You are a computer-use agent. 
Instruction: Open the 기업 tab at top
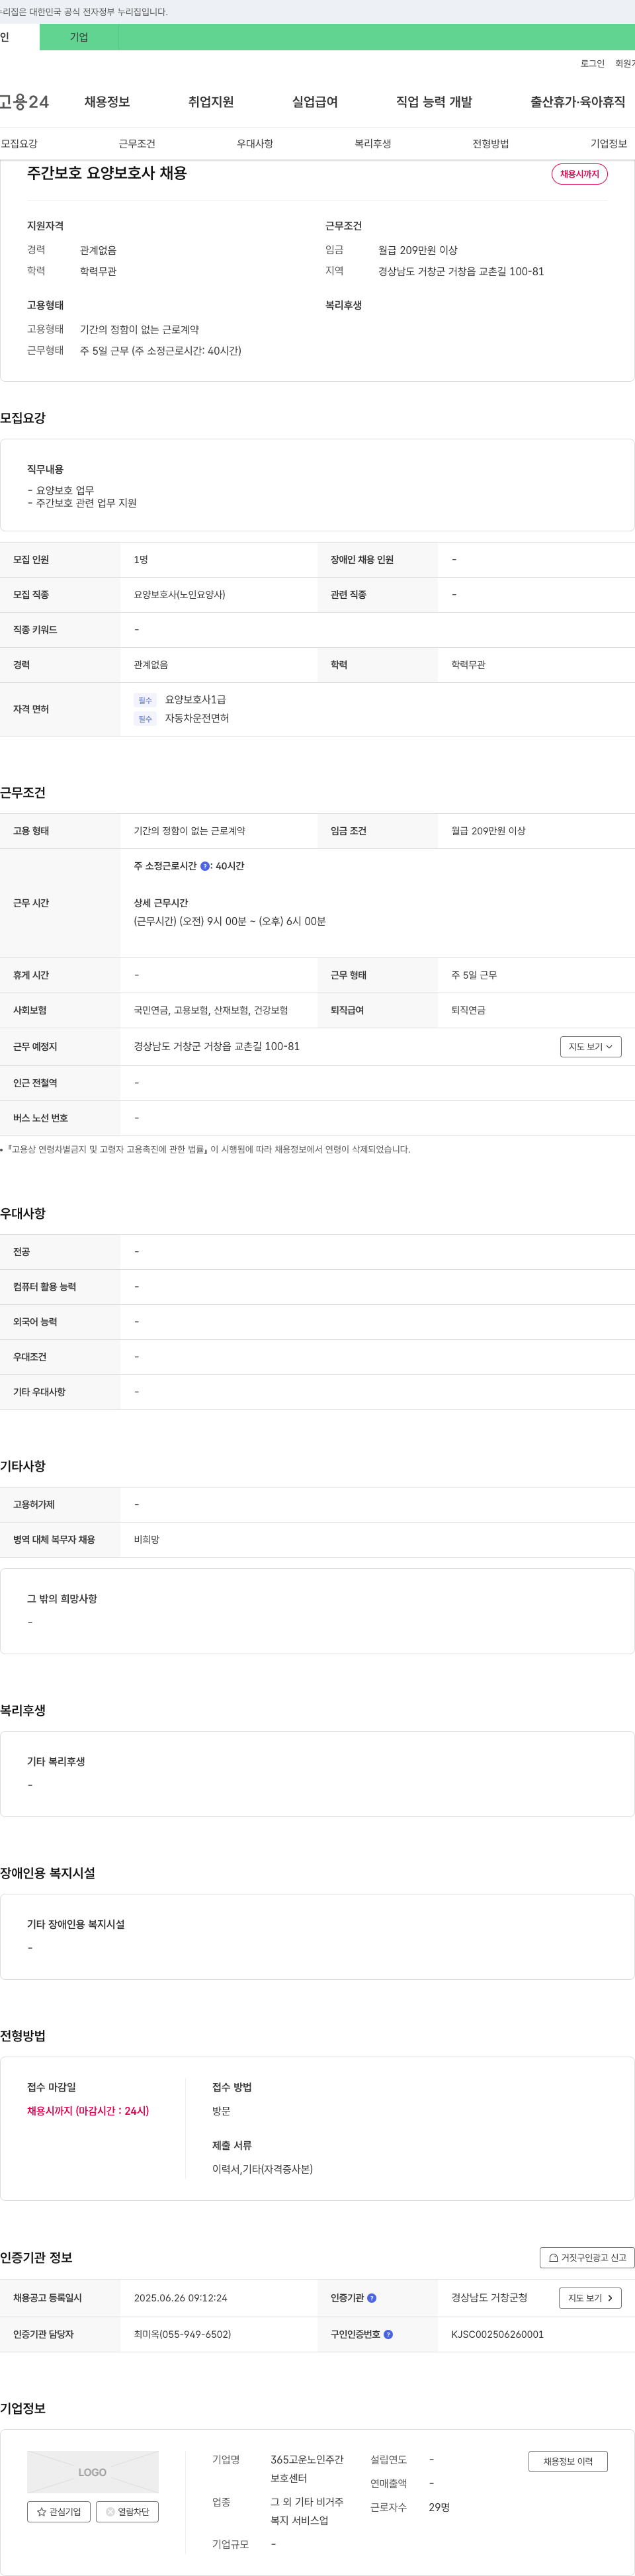pos(79,37)
